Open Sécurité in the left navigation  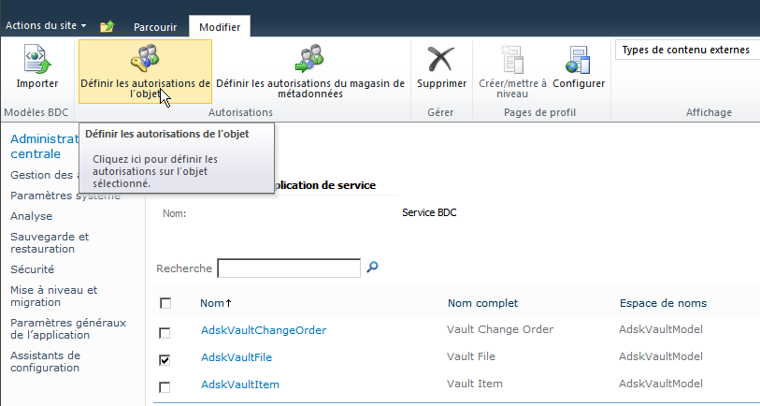32,268
